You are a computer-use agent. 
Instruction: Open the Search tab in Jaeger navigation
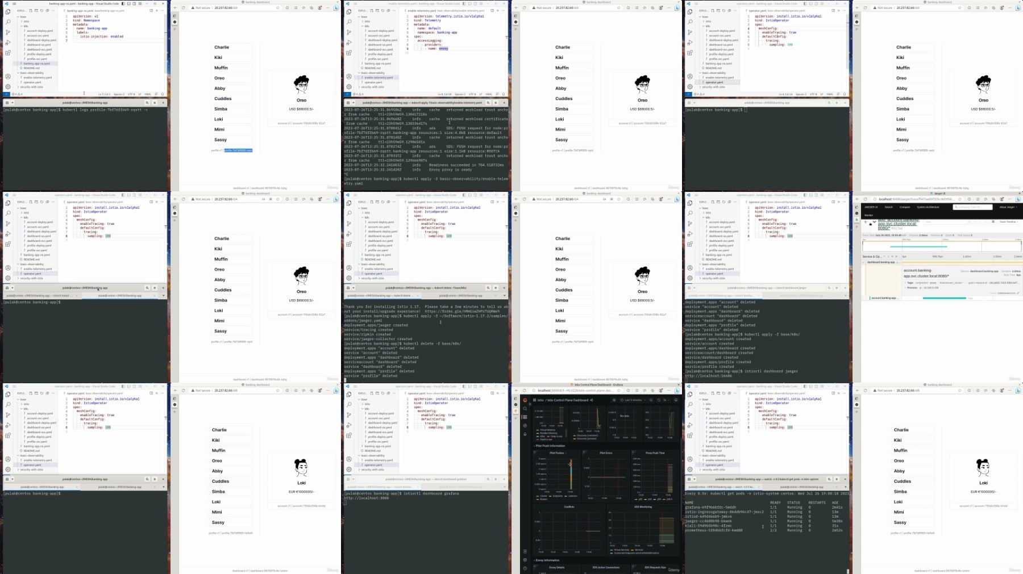(888, 207)
